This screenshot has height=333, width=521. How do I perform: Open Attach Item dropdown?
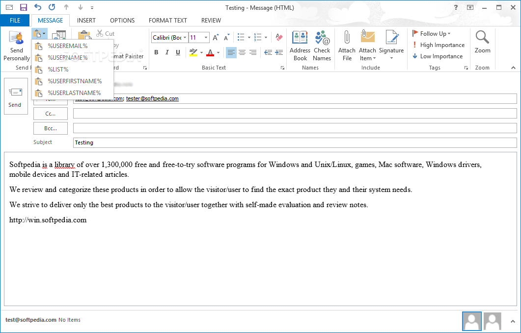click(367, 46)
